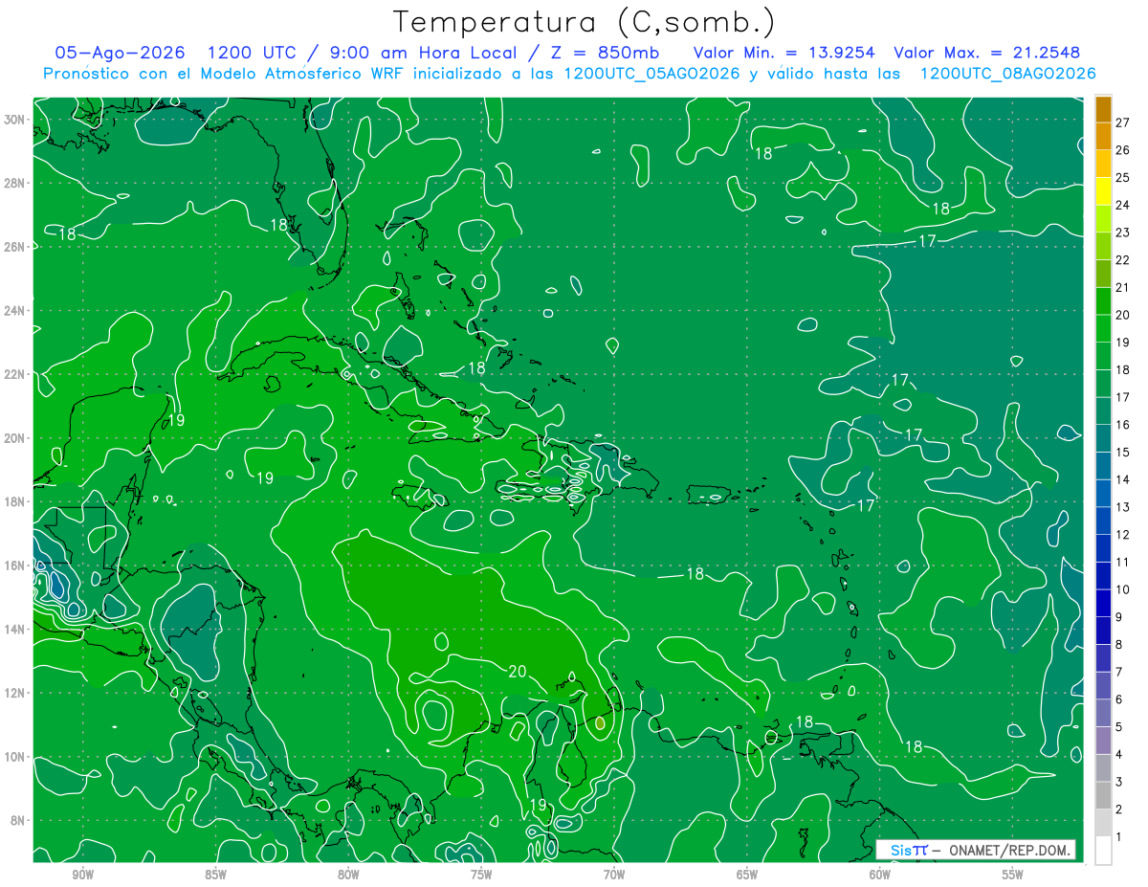Click the "Valor Min. = 13.9254" readout
The image size is (1148, 887).
pyautogui.click(x=784, y=53)
